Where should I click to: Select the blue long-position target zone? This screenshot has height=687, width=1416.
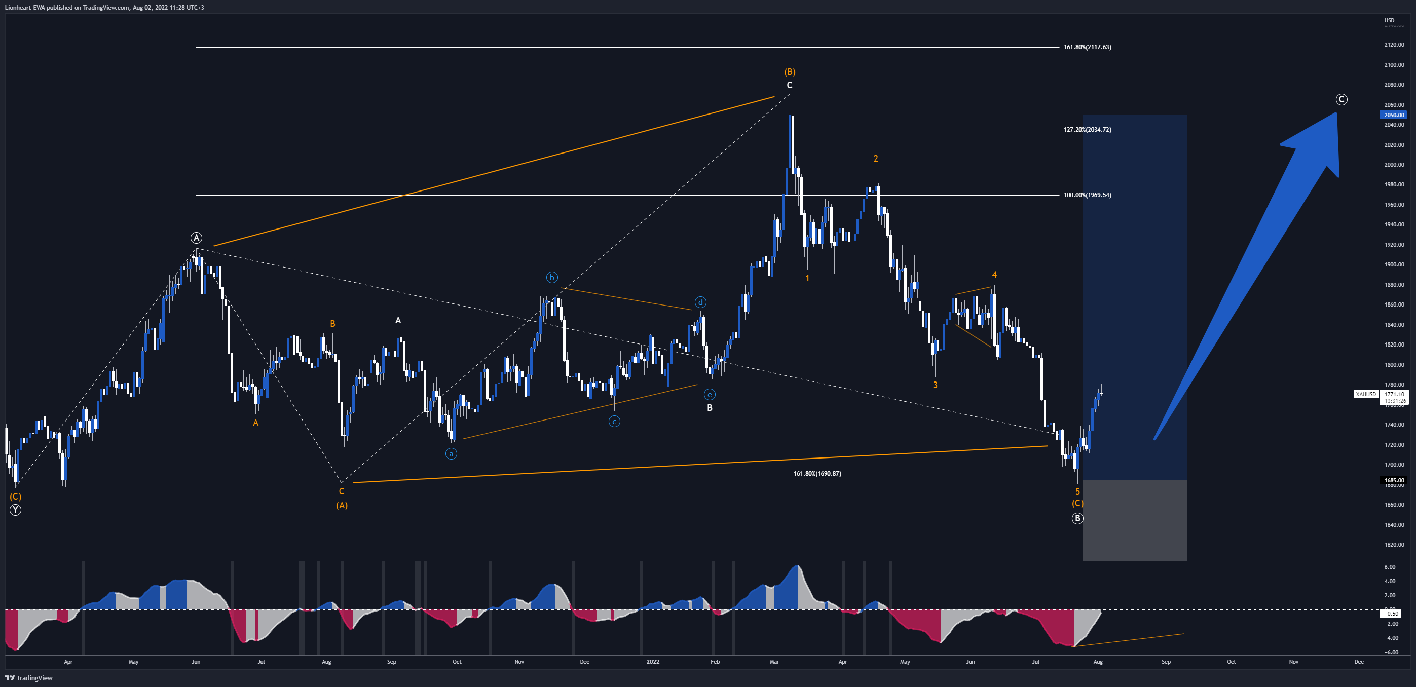(1135, 297)
